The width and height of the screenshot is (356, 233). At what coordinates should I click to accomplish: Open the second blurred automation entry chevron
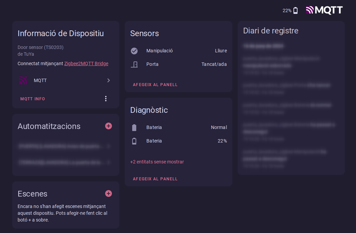(x=108, y=162)
